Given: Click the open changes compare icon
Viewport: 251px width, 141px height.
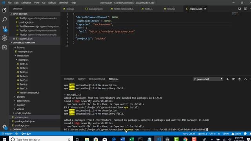Looking at the screenshot, I should 240,9.
